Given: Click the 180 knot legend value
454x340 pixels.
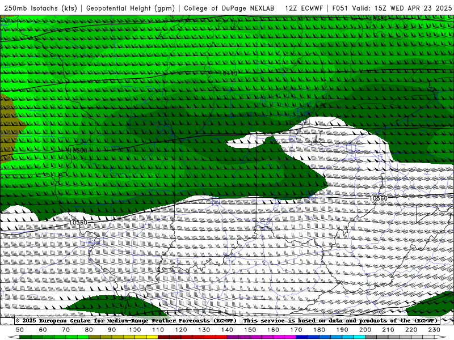Looking at the screenshot, I should [x=319, y=330].
